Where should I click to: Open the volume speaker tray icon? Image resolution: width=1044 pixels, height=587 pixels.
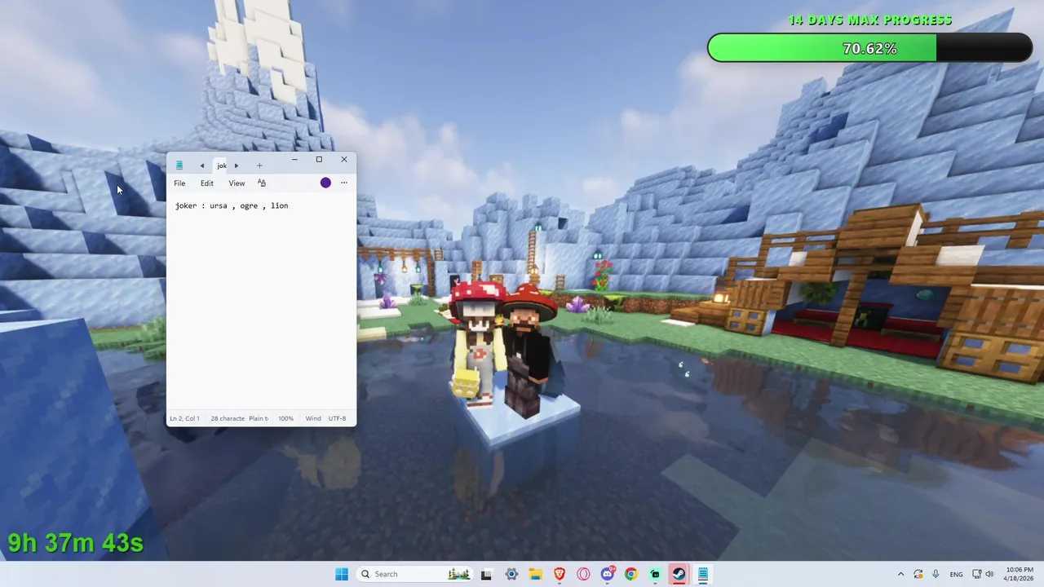pos(989,574)
